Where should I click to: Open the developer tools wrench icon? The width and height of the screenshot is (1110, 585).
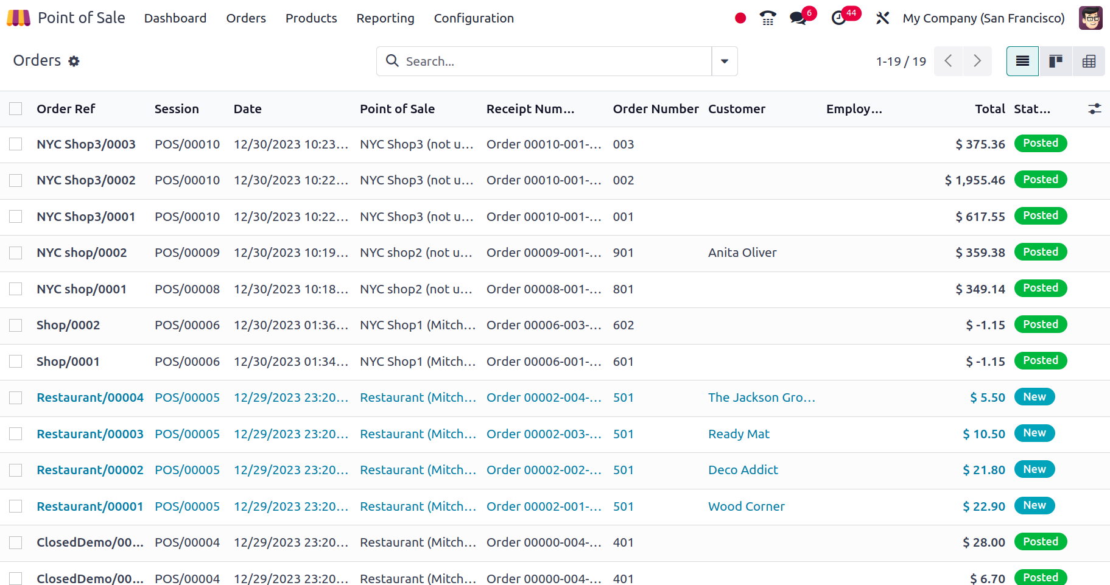click(882, 18)
